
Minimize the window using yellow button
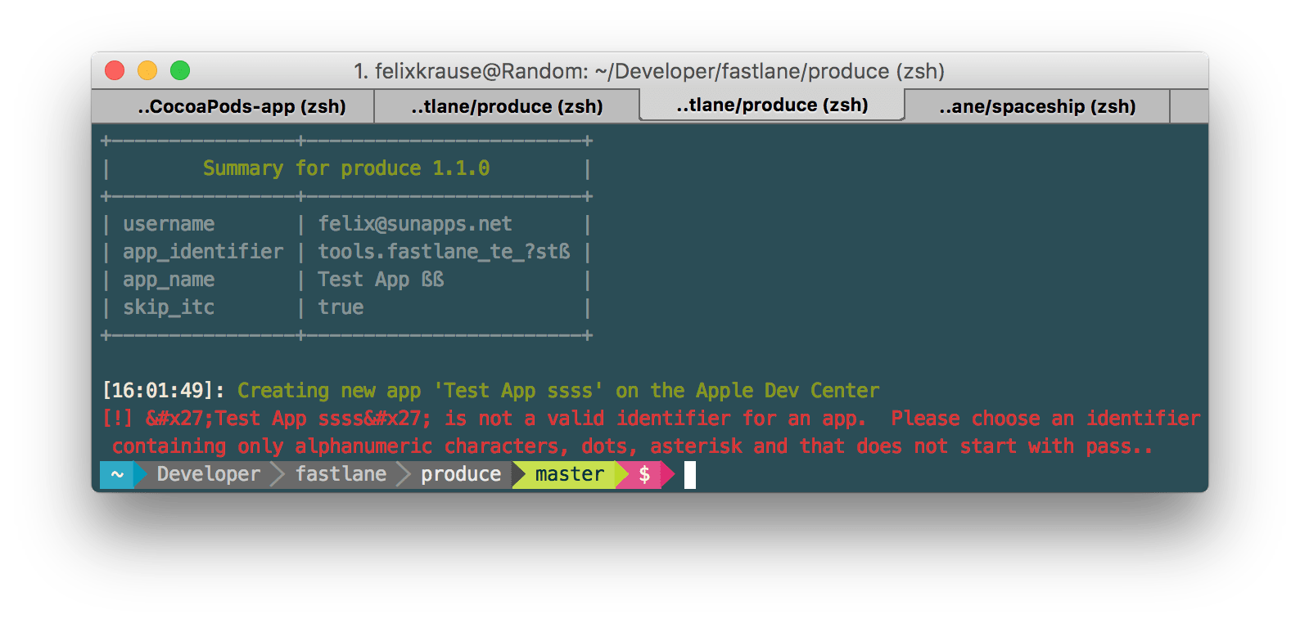pyautogui.click(x=147, y=70)
